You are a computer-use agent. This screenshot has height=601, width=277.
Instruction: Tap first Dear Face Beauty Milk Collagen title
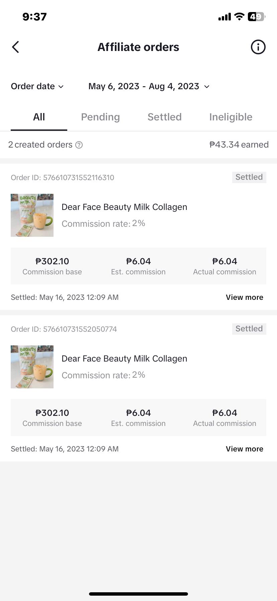point(124,207)
